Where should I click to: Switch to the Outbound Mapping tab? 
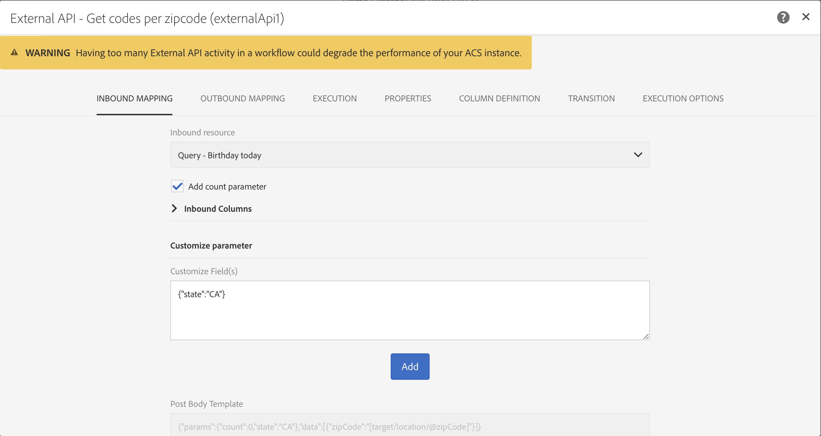click(242, 99)
